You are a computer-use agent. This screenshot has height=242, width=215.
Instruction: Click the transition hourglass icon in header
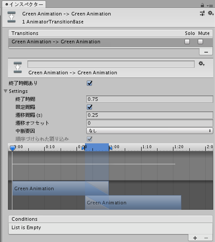(12, 17)
